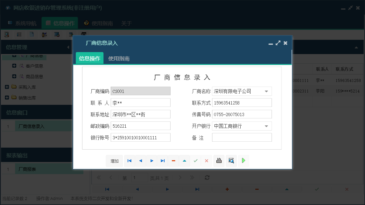Open print preview via the magnifier icon
This screenshot has height=205, width=365.
pyautogui.click(x=231, y=161)
